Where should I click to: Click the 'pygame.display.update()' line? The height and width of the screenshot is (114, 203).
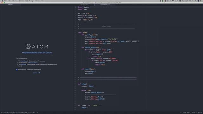tap(95, 99)
